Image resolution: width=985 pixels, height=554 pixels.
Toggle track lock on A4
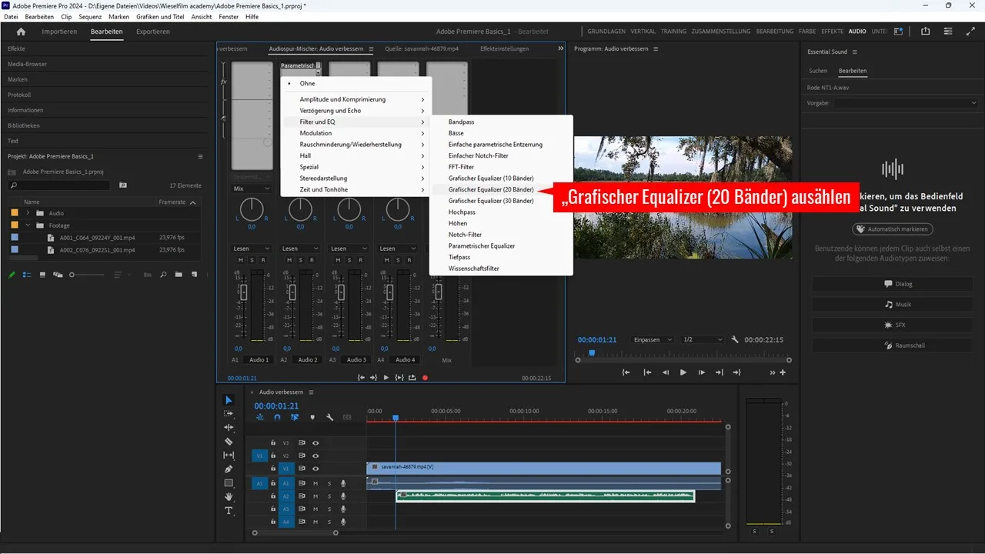[x=272, y=522]
